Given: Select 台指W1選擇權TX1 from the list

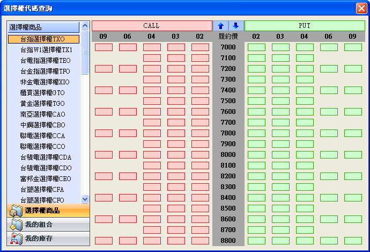Looking at the screenshot, I should (46, 50).
